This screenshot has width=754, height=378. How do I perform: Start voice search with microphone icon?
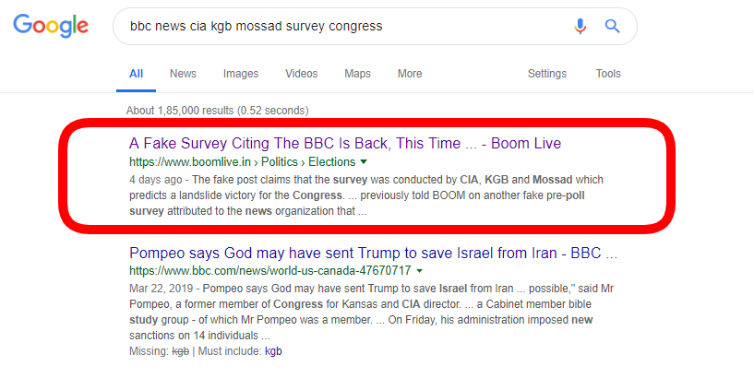[x=580, y=26]
